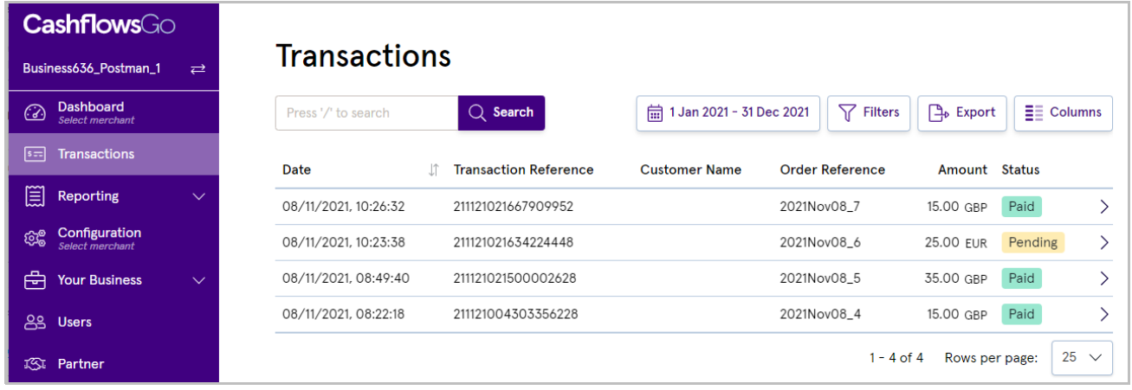1132x390 pixels.
Task: Click the Reporting document icon
Action: 35,196
